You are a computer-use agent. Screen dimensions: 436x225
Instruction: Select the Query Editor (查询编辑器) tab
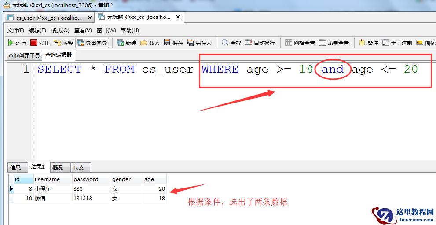pyautogui.click(x=59, y=55)
